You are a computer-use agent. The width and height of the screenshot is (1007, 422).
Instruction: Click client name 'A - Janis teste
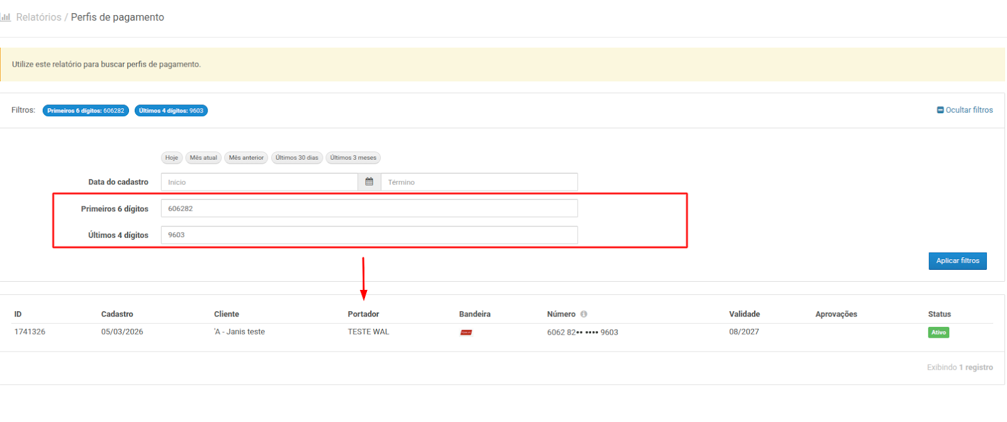[239, 331]
